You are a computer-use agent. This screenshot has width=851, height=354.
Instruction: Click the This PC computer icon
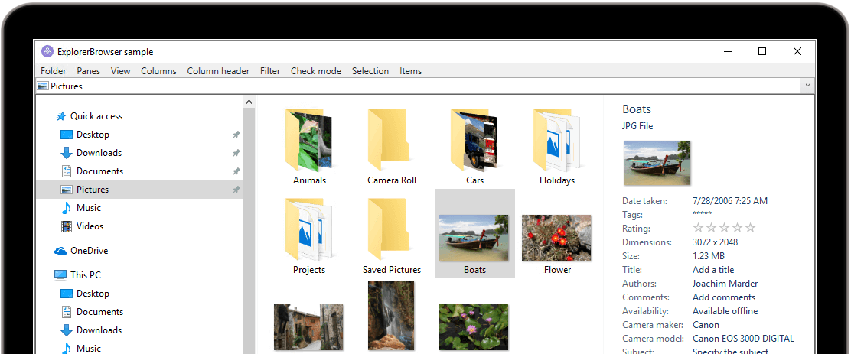coord(60,275)
